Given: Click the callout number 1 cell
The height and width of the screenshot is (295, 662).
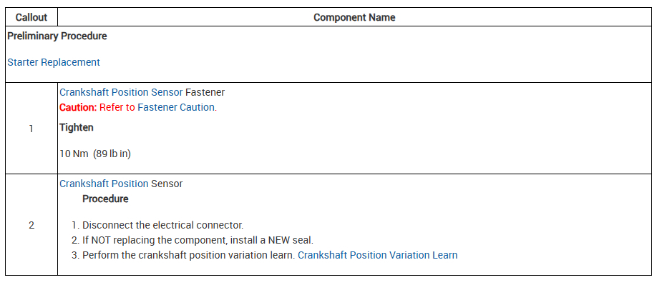Looking at the screenshot, I should point(31,129).
